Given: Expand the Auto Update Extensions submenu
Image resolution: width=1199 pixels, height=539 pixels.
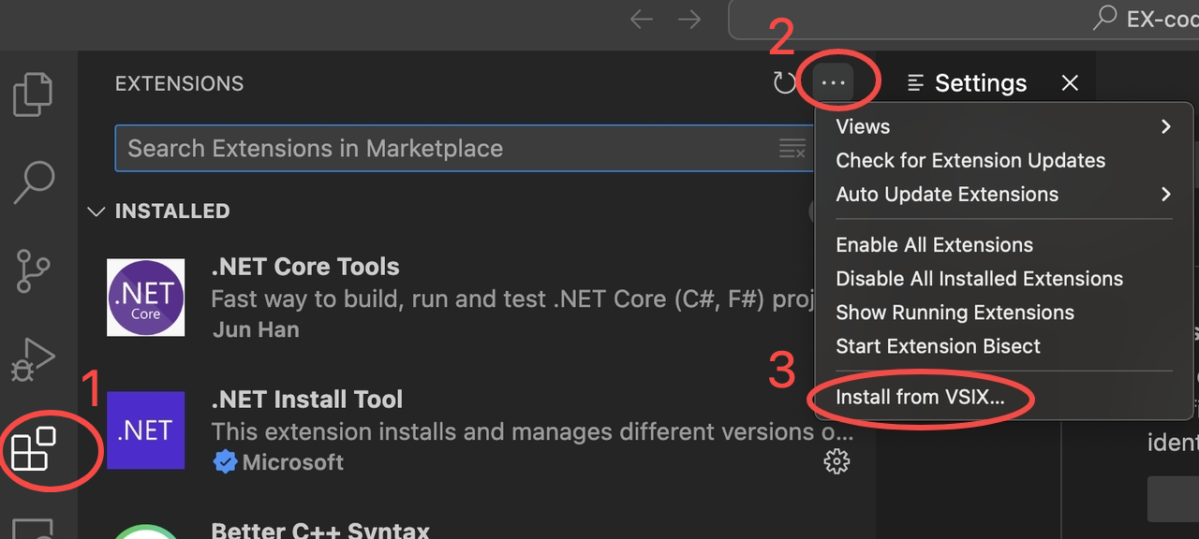Looking at the screenshot, I should click(x=1004, y=195).
